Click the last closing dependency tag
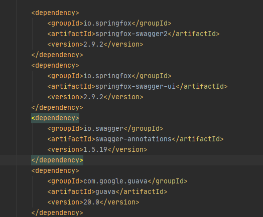Image resolution: width=263 pixels, height=217 pixels. [57, 212]
